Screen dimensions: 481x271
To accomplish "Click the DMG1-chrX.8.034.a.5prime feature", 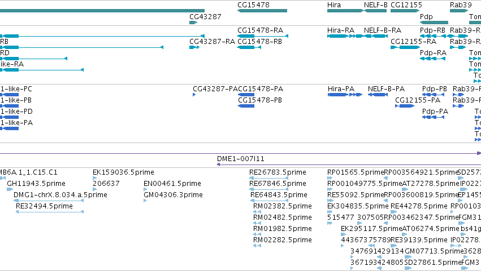I will point(49,201).
